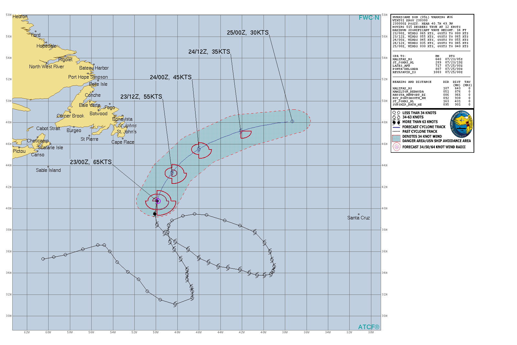
Task: Click the 'DANGER AREA/USN SHIP AVOIDANCE AREA' legend text
Action: point(436,141)
